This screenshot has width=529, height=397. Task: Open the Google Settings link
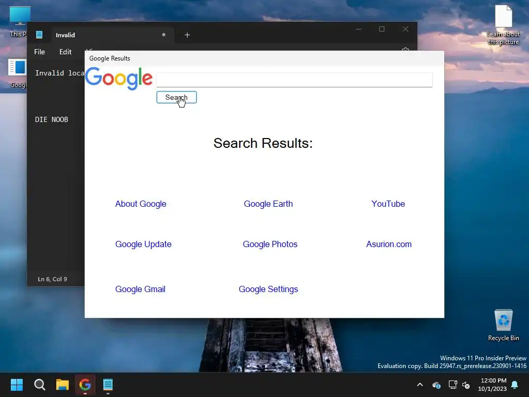268,289
